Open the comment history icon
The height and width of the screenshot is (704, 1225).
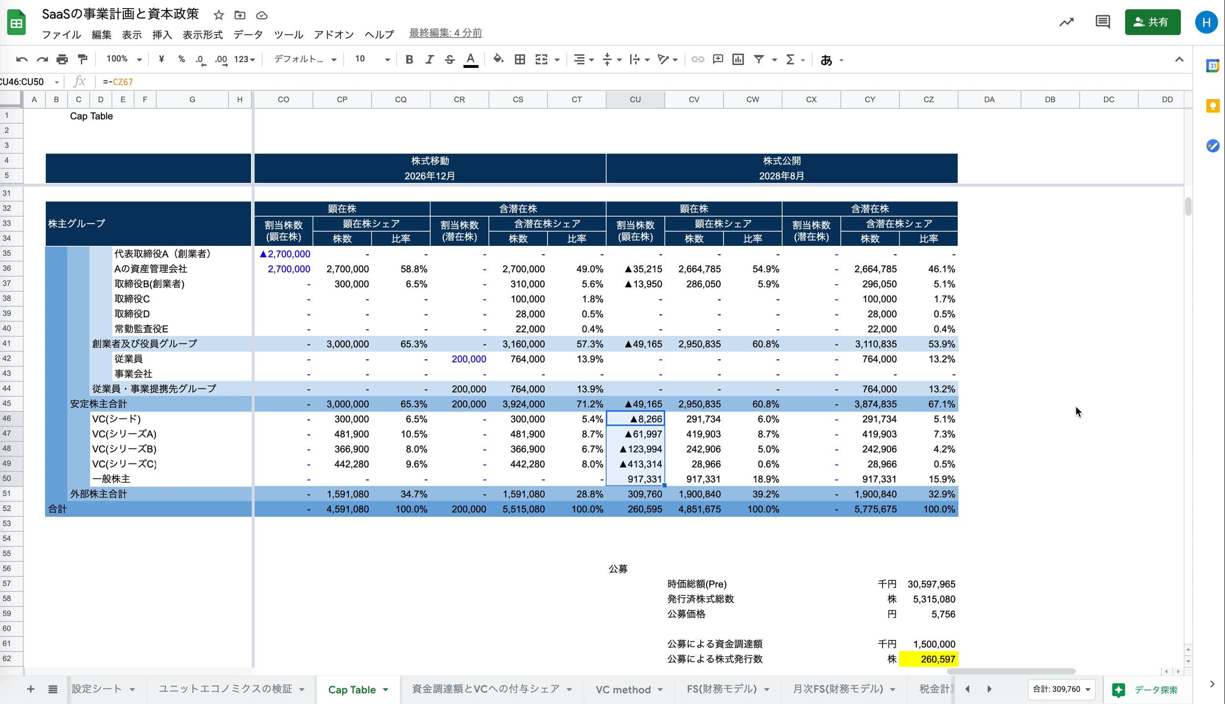point(1102,22)
